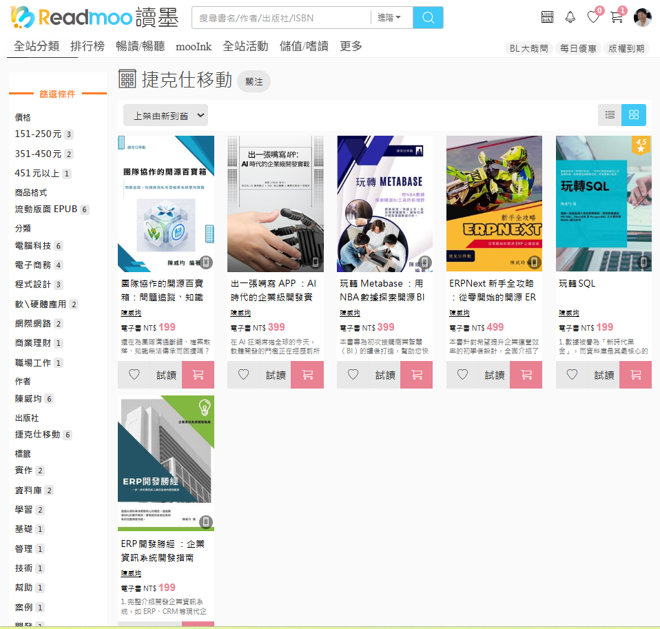Open the bookshelf library icon

[547, 17]
